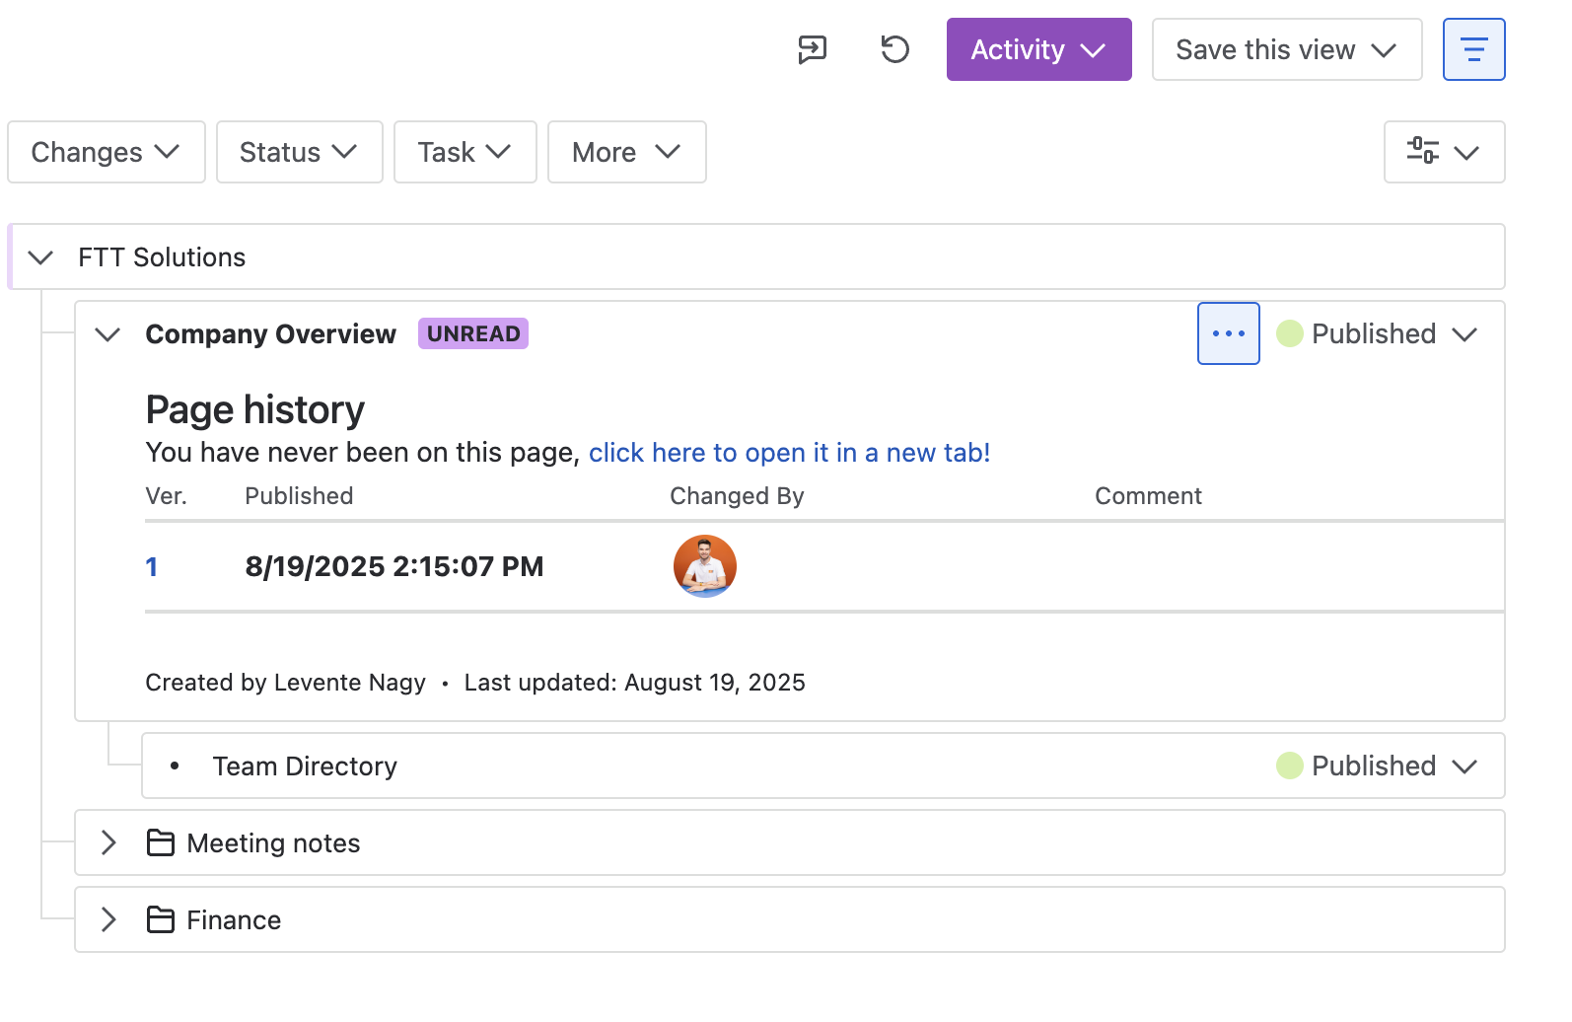Click the green status dot of Team Directory
Viewport: 1572px width, 1022px height.
tap(1289, 766)
